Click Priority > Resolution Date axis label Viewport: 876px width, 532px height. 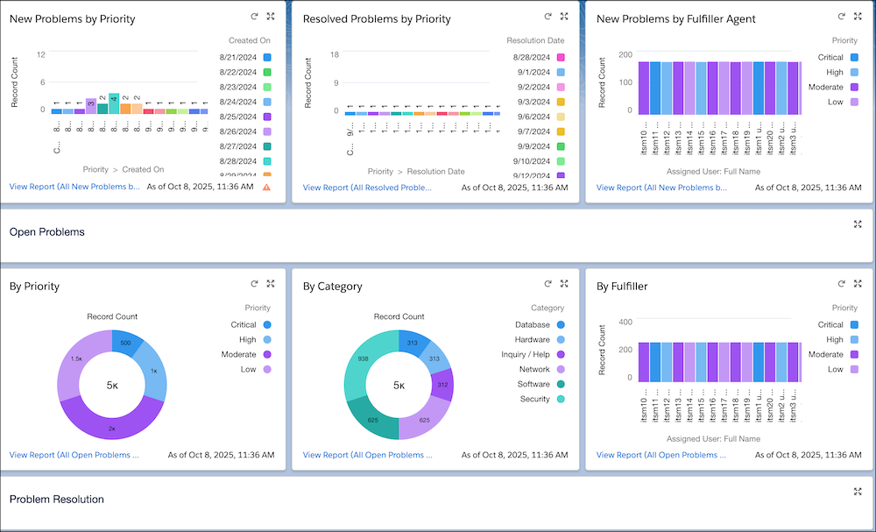point(416,172)
